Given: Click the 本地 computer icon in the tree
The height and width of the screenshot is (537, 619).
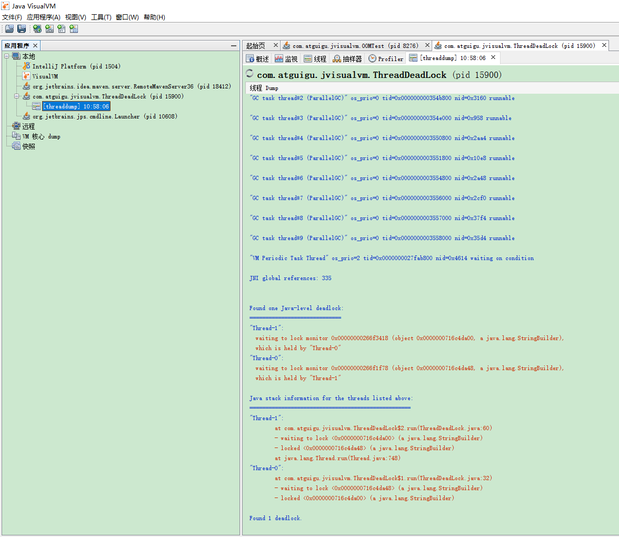Looking at the screenshot, I should coord(16,56).
